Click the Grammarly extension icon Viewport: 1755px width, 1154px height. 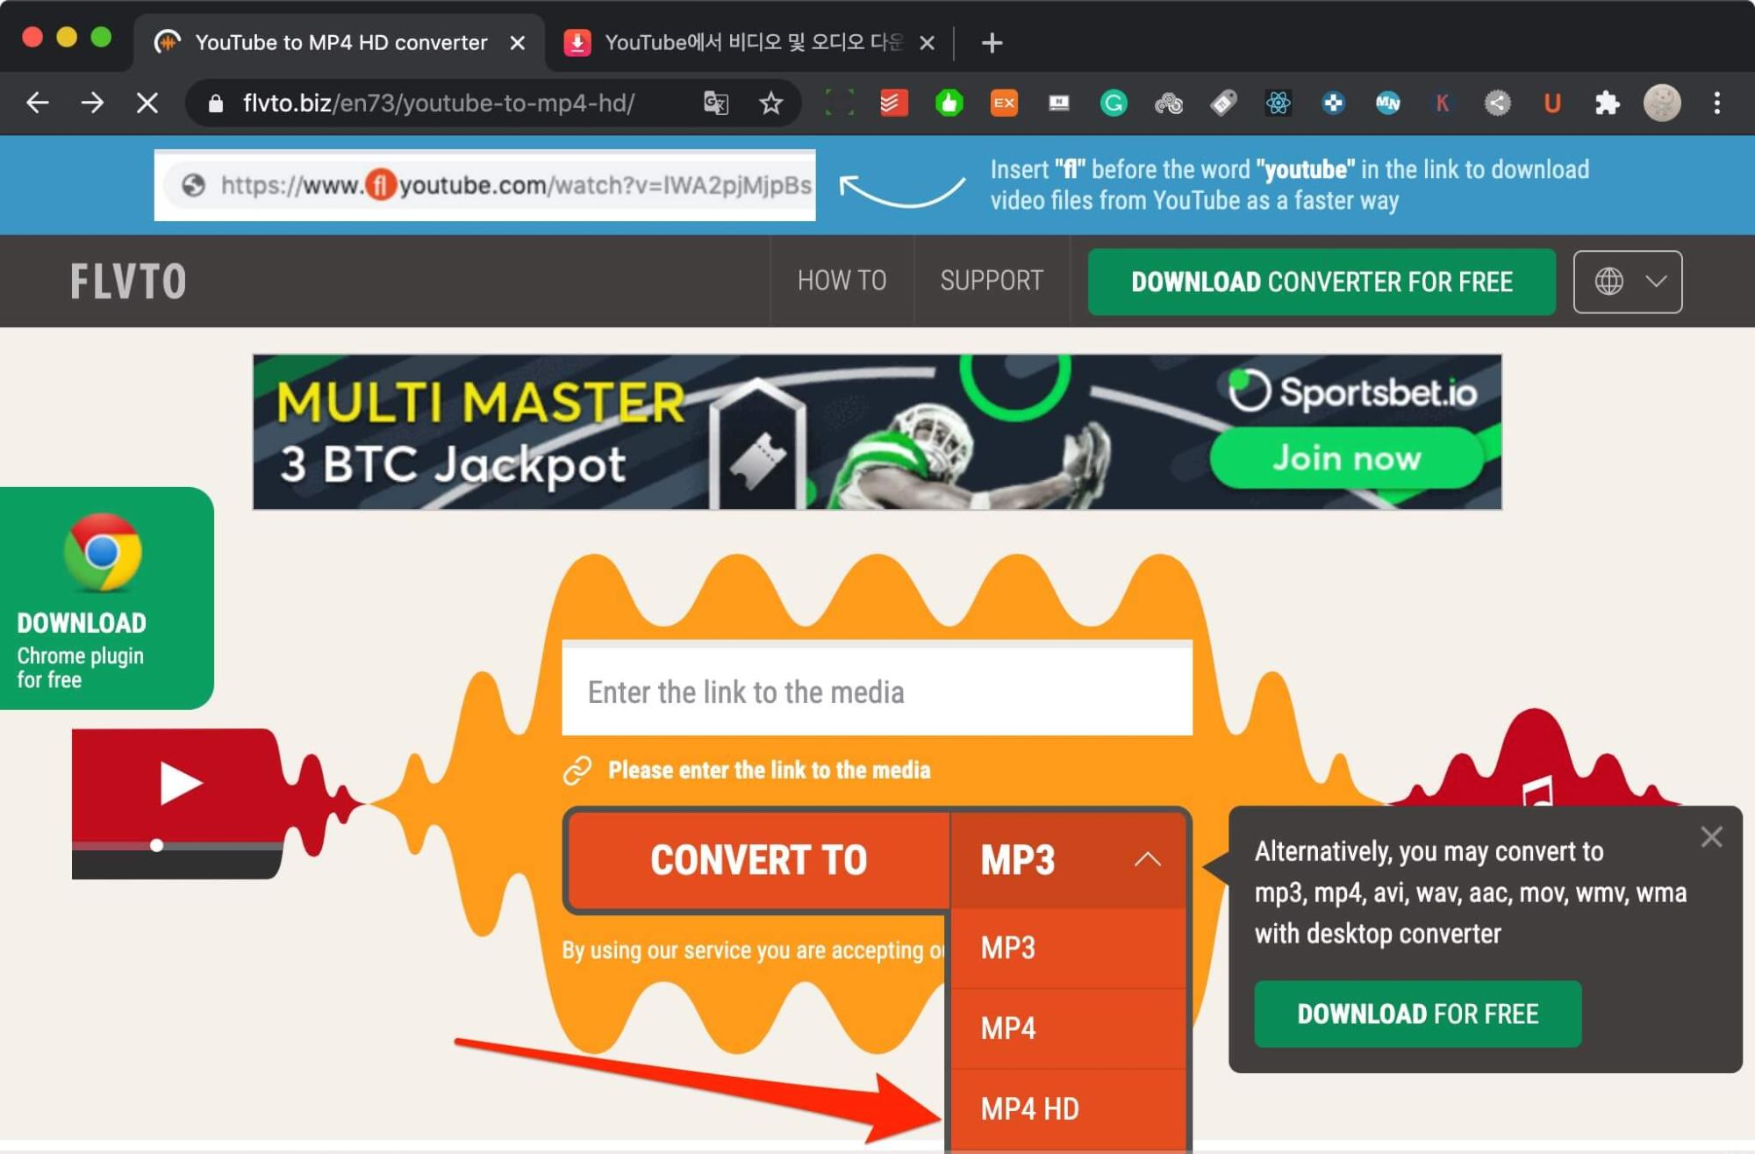point(1113,104)
